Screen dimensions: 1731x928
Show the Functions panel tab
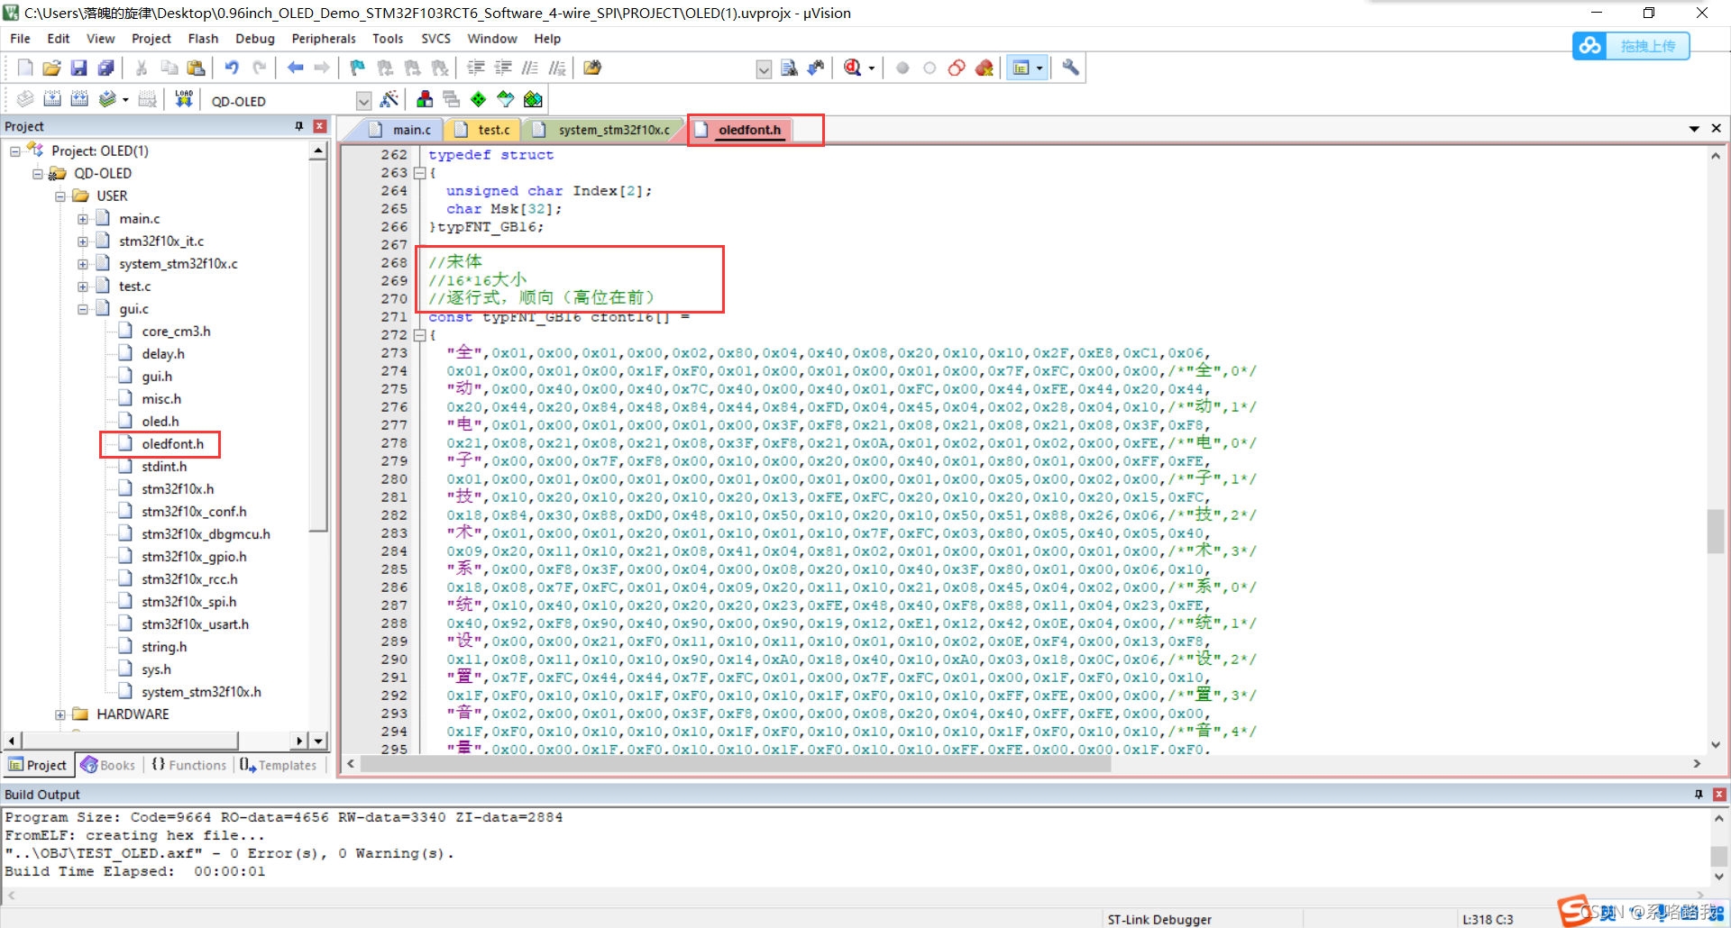(x=188, y=765)
